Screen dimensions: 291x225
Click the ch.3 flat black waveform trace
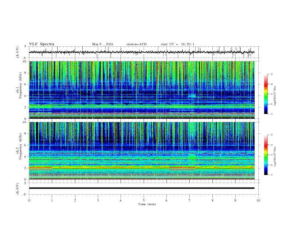[x=141, y=188]
